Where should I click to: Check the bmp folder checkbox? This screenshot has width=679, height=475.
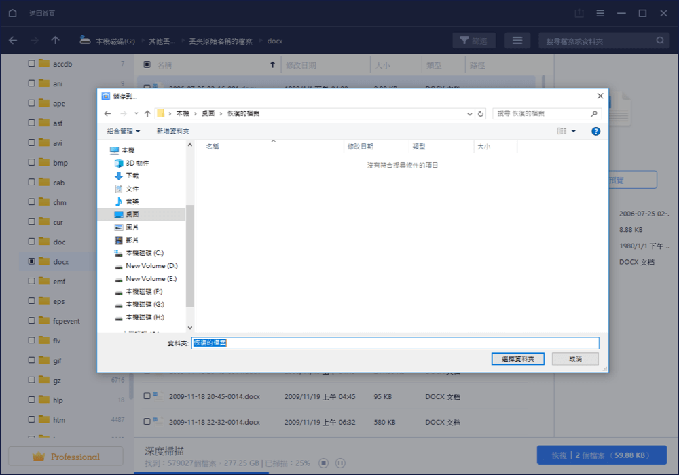32,162
